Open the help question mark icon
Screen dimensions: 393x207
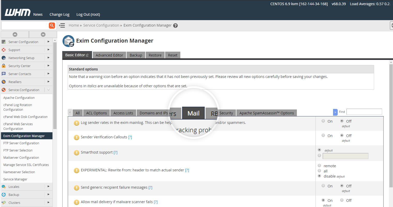pyautogui.click(x=175, y=26)
